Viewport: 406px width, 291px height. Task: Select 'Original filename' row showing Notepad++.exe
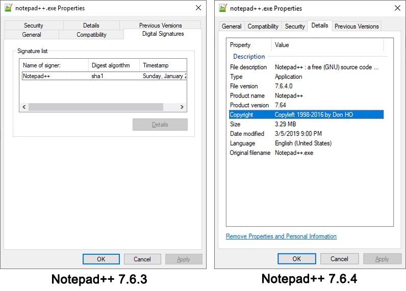(x=307, y=153)
